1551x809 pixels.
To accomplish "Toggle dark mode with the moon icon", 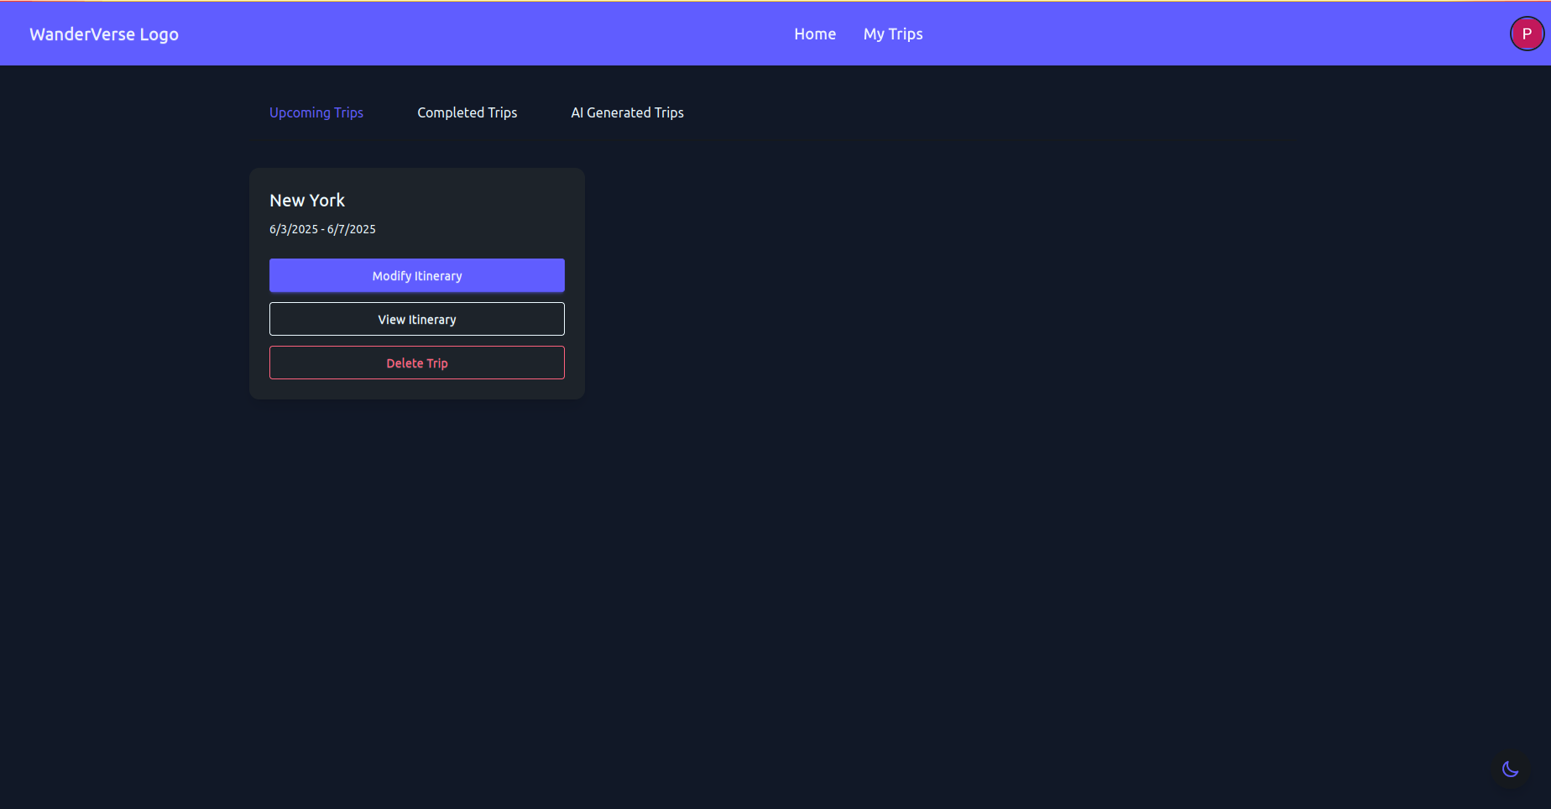I will (x=1510, y=769).
